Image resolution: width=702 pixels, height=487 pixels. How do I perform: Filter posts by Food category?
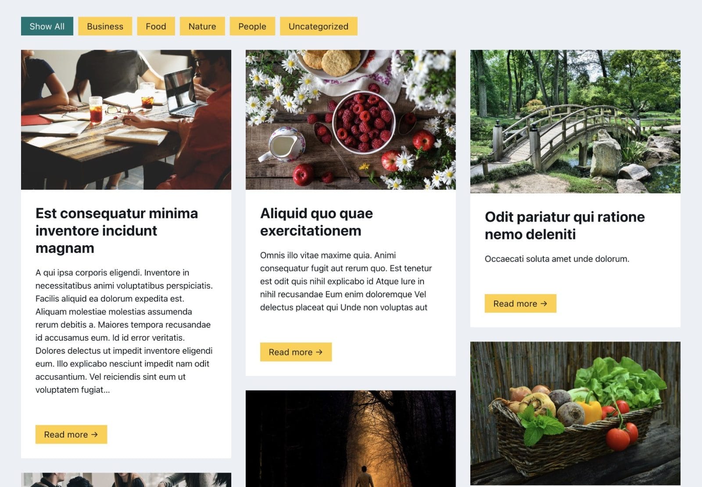pyautogui.click(x=156, y=26)
